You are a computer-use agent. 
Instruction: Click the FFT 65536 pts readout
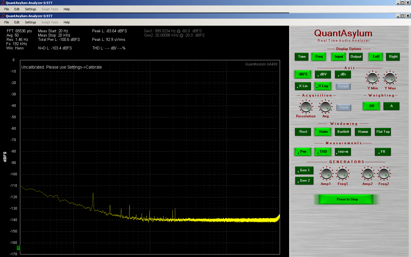pyautogui.click(x=19, y=31)
